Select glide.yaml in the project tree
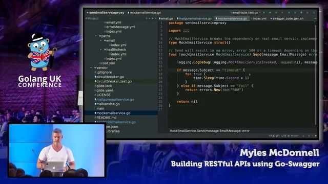The width and height of the screenshot is (328, 184). pyautogui.click(x=104, y=90)
